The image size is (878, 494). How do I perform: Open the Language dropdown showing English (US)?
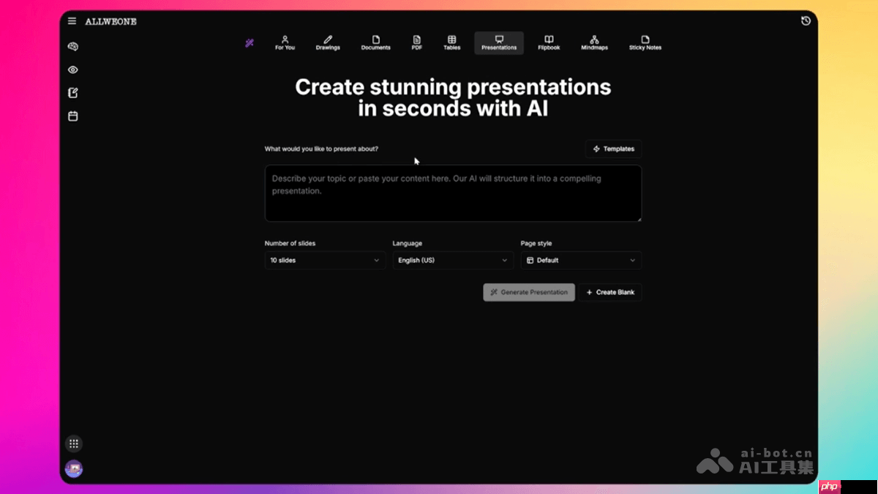click(453, 260)
